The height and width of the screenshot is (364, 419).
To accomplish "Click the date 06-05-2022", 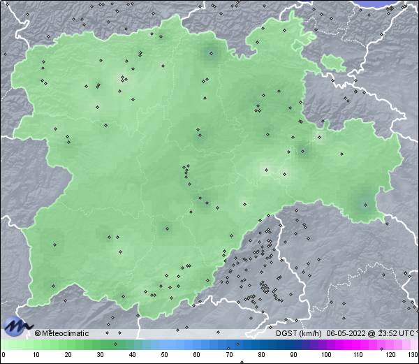I will point(346,333).
